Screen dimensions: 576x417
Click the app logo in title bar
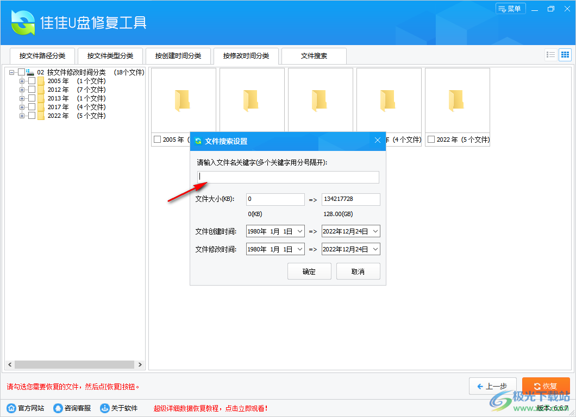tap(23, 22)
